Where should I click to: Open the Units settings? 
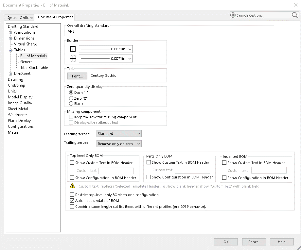pos(12,91)
